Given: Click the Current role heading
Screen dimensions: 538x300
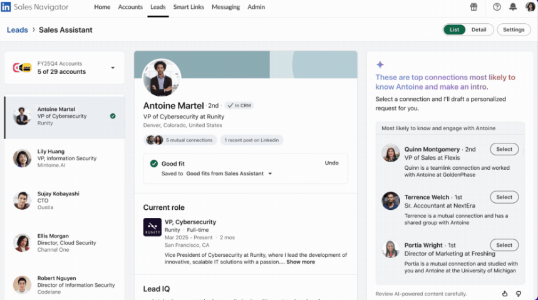Looking at the screenshot, I should tap(163, 208).
